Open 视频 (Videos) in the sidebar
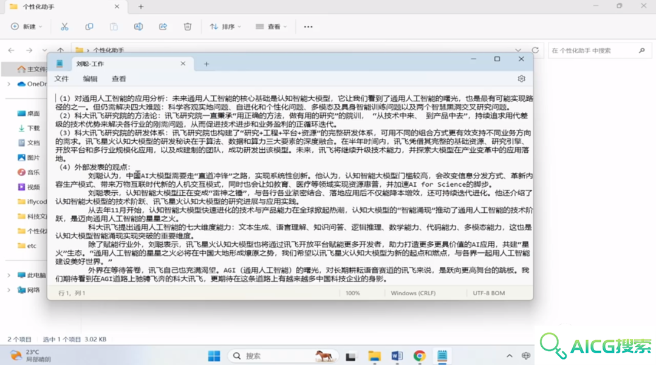 point(29,187)
